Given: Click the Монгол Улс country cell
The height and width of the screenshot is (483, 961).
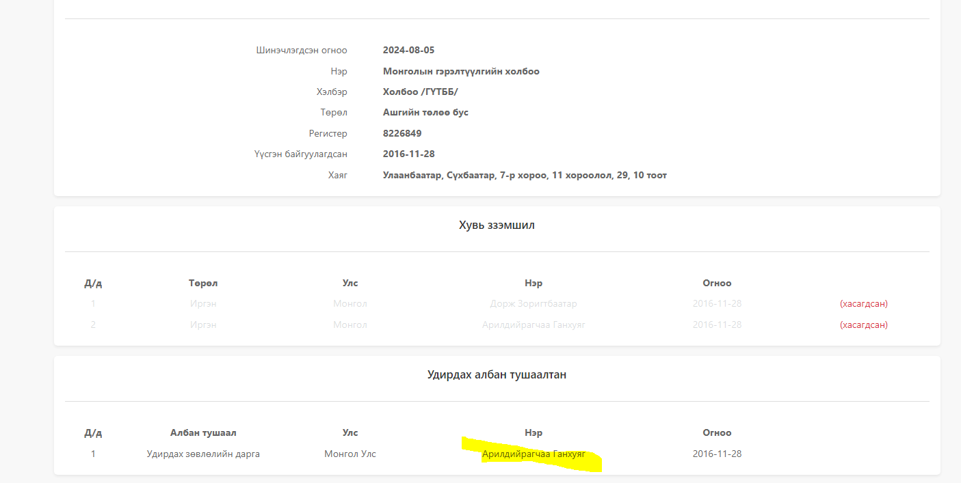Looking at the screenshot, I should tap(350, 454).
